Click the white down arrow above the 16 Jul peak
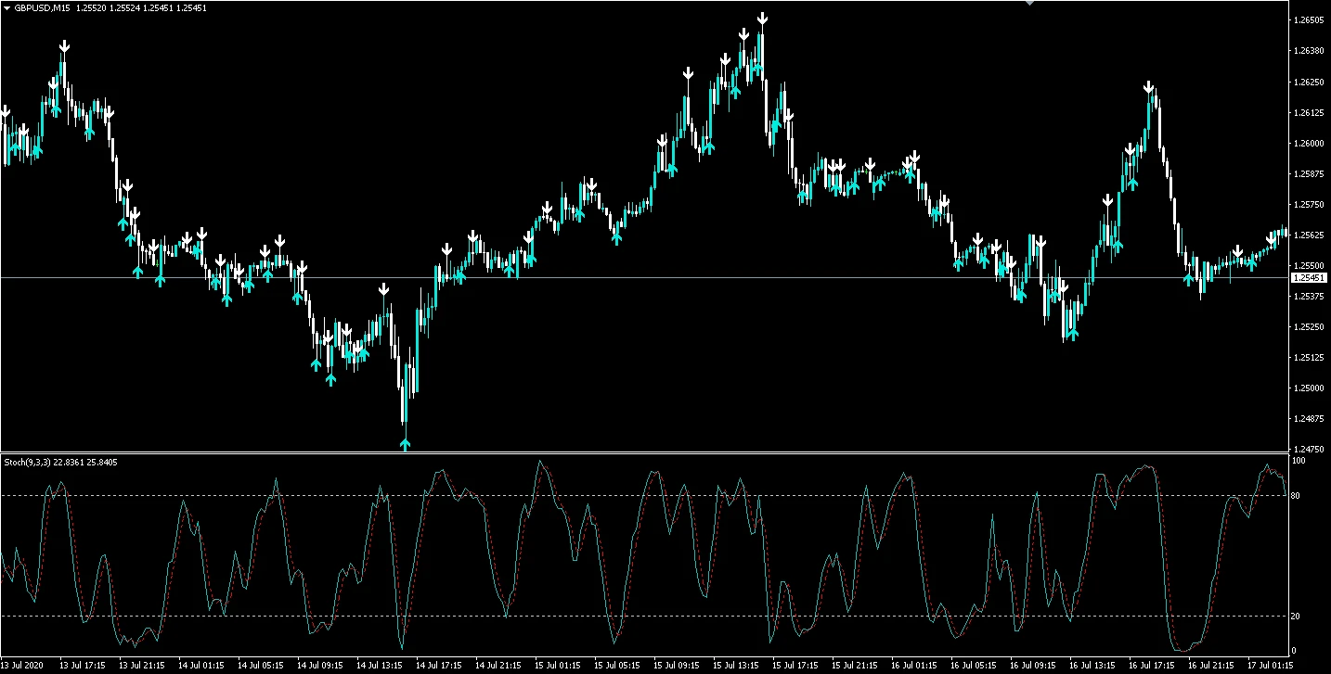The width and height of the screenshot is (1331, 674). coord(1149,88)
